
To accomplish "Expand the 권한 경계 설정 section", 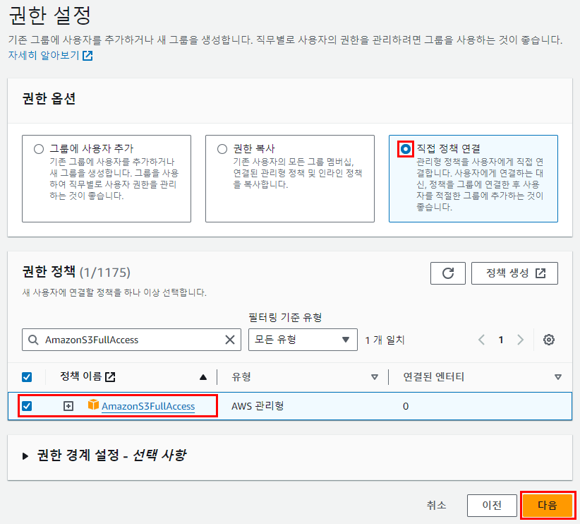I will (x=25, y=456).
